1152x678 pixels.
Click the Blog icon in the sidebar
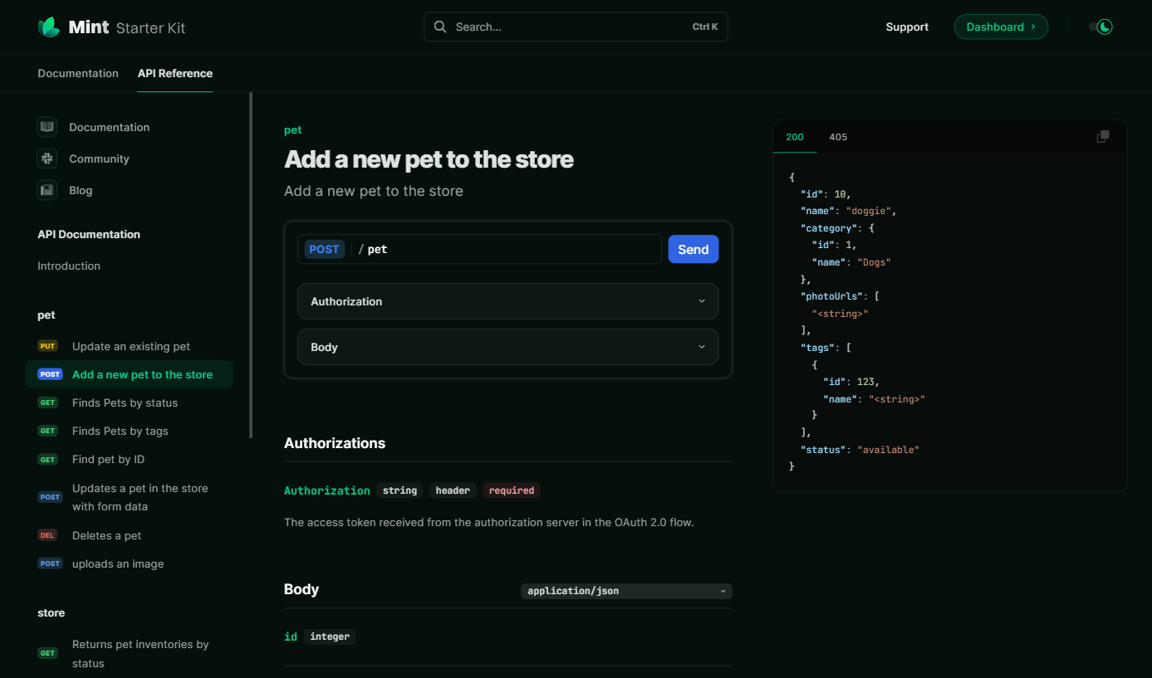[47, 190]
